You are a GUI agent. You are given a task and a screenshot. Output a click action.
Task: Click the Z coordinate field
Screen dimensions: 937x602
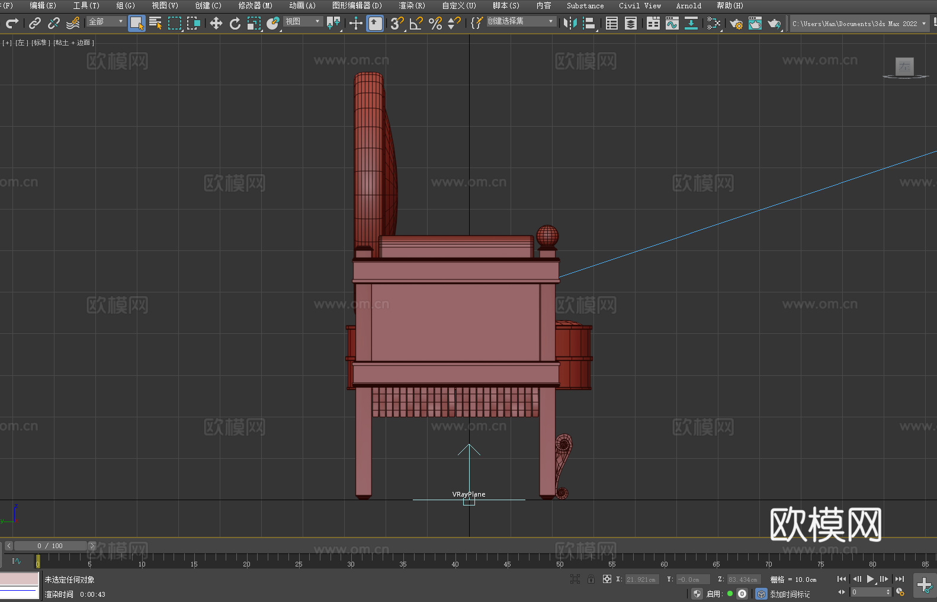[x=743, y=580]
